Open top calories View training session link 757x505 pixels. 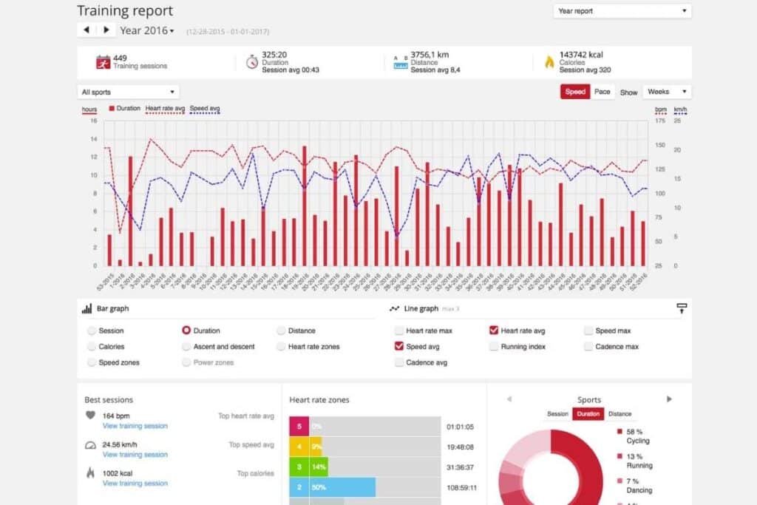[135, 484]
